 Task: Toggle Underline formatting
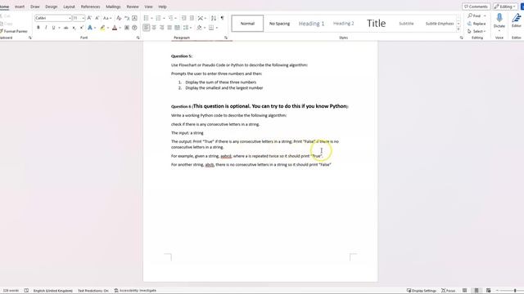pyautogui.click(x=53, y=28)
